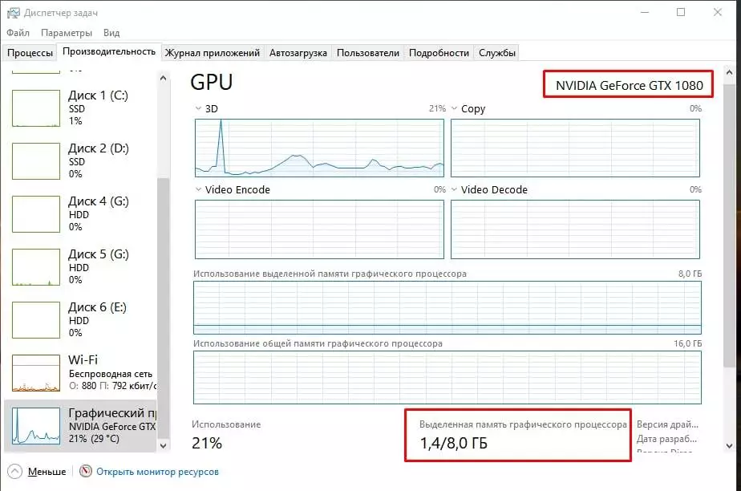Image resolution: width=741 pixels, height=491 pixels.
Task: Select Диск 6 (E:) in sidebar
Action: 80,320
